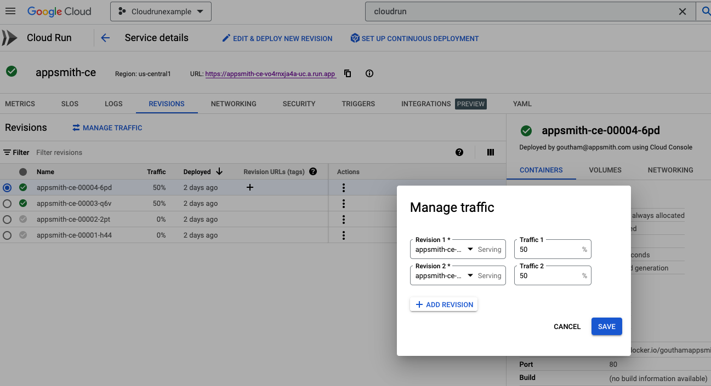This screenshot has width=711, height=386.
Task: Clear the cloudrun search query
Action: pos(682,11)
